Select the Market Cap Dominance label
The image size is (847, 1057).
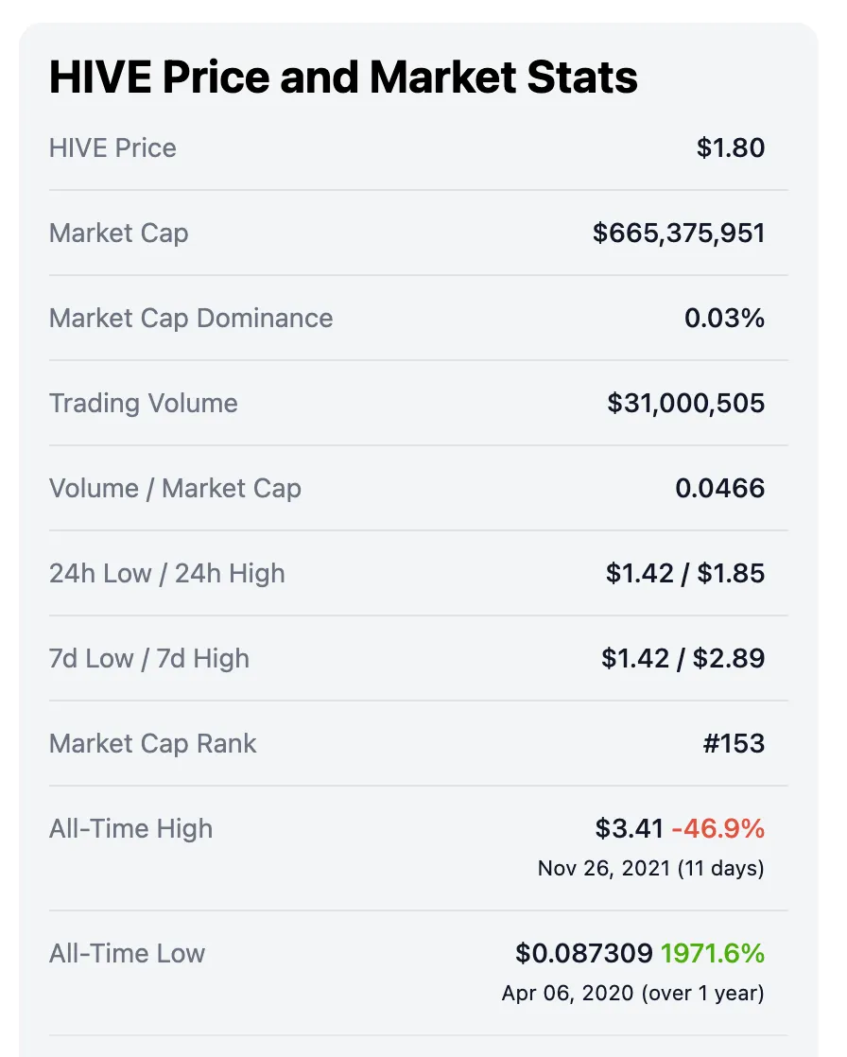(191, 319)
